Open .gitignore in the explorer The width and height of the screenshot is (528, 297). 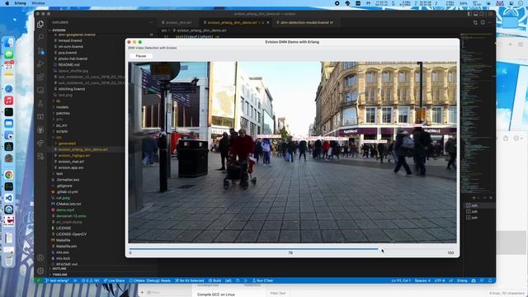point(64,186)
